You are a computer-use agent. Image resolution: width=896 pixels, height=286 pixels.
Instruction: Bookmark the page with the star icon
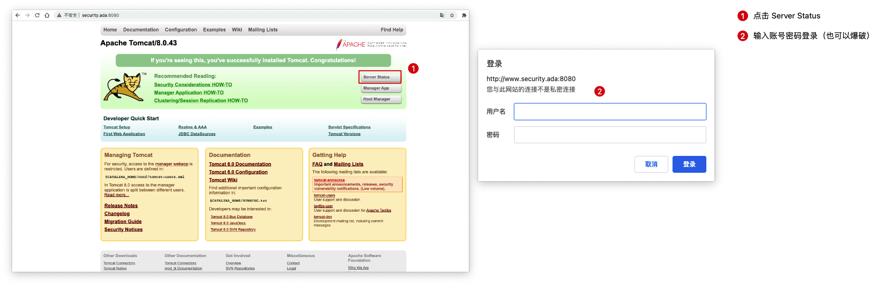point(452,15)
